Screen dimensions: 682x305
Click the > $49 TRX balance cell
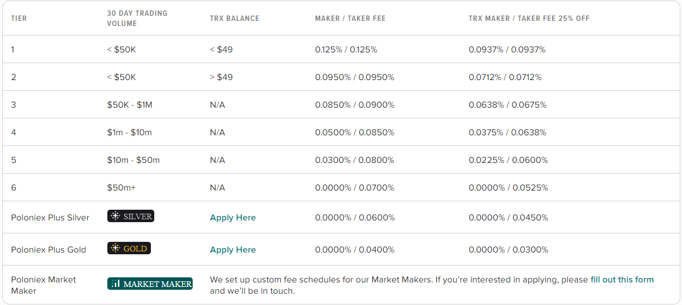[x=221, y=77]
